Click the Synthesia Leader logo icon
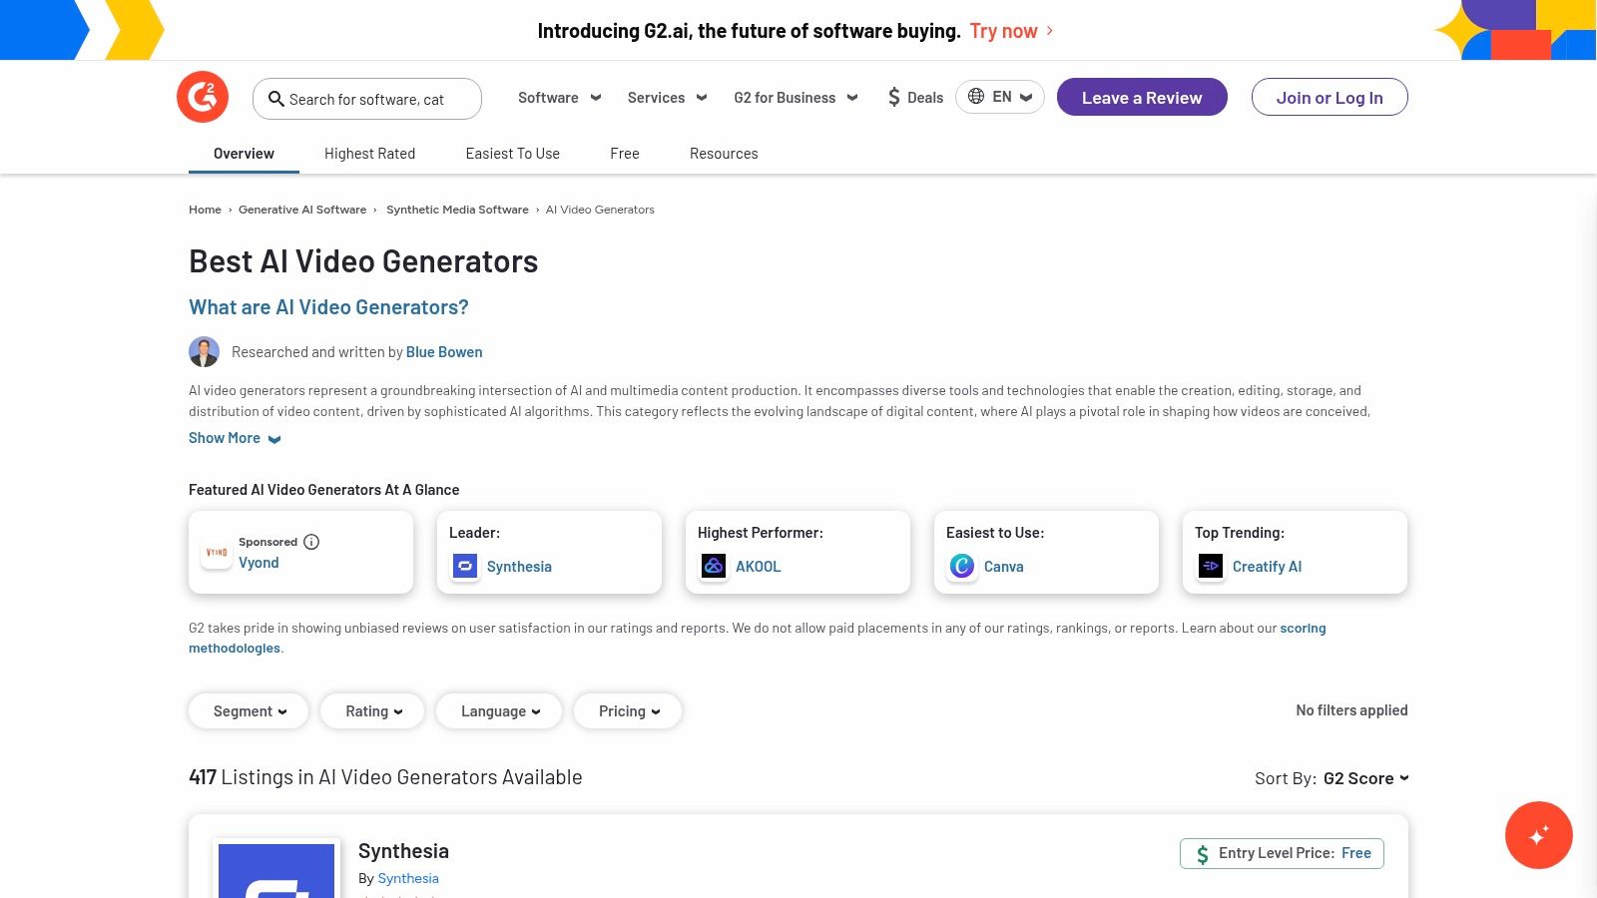This screenshot has height=898, width=1597. tap(464, 566)
